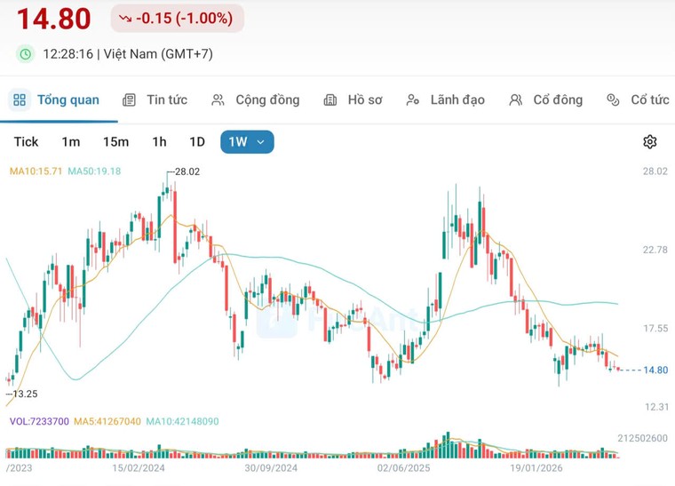
Task: Select the Tick timeframe
Action: (x=26, y=141)
